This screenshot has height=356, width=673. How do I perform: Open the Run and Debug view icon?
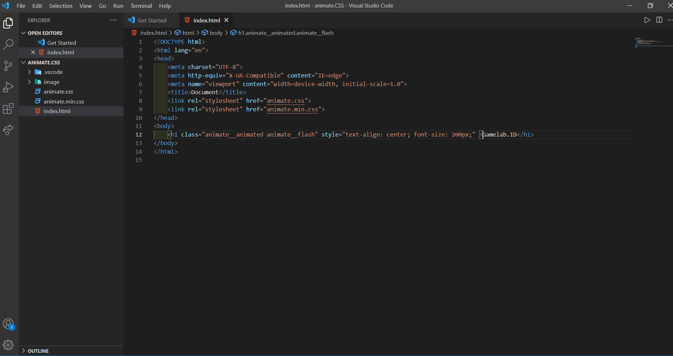coord(8,87)
